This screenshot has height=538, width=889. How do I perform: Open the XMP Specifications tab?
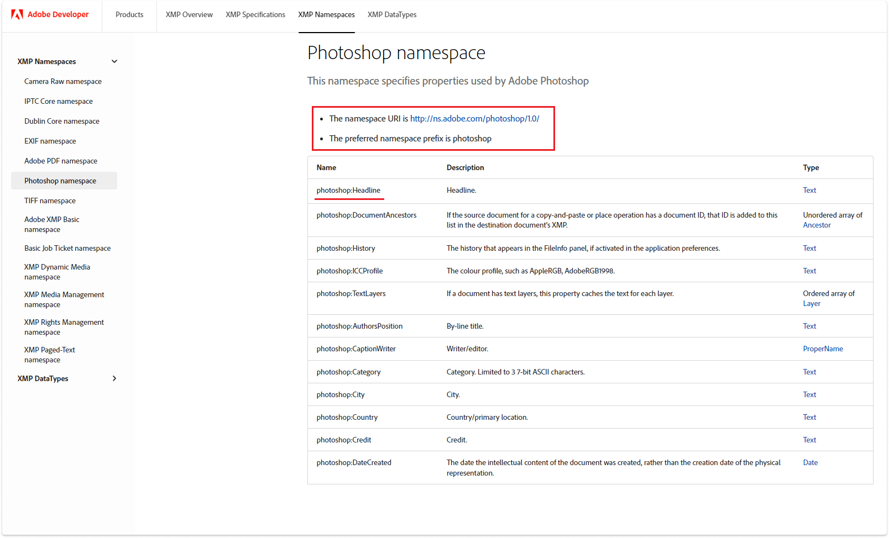[x=255, y=14]
